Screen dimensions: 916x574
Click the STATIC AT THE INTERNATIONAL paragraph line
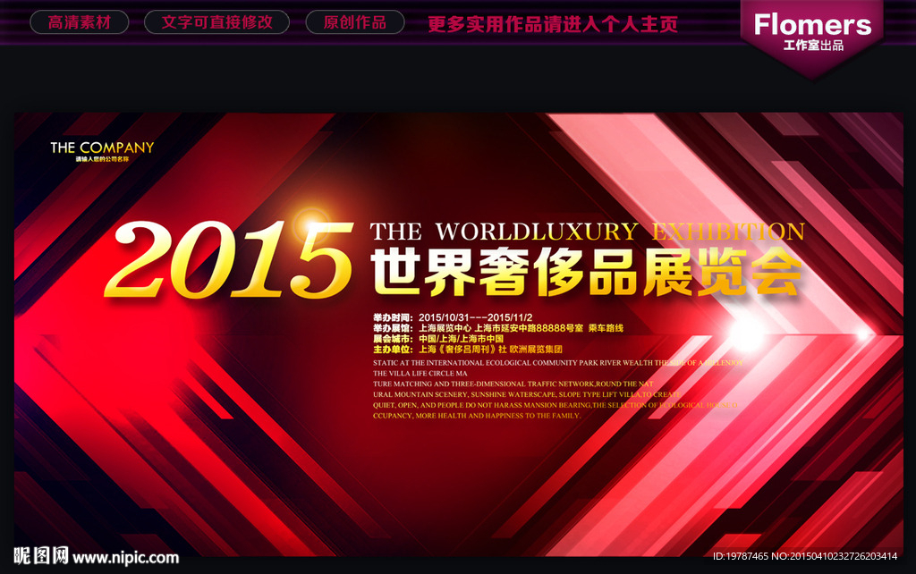(x=558, y=363)
